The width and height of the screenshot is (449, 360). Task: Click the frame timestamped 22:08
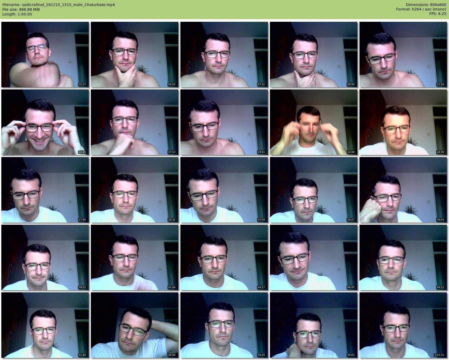point(314,122)
